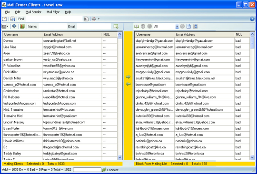
Task: Select Teddy Bailey row
Action: pyautogui.click(x=60, y=154)
